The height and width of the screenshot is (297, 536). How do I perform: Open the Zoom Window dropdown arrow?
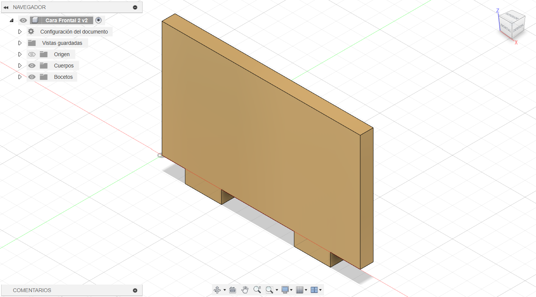pos(277,290)
